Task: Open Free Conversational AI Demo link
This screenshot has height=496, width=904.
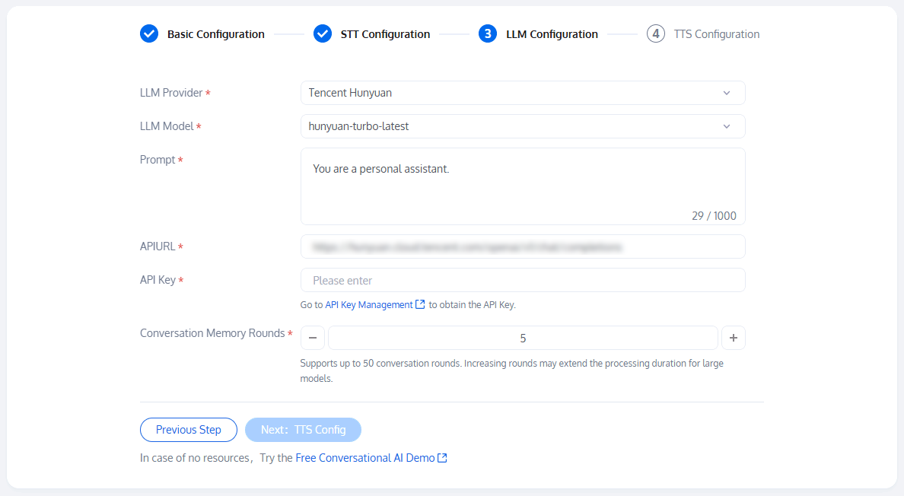Action: tap(365, 458)
